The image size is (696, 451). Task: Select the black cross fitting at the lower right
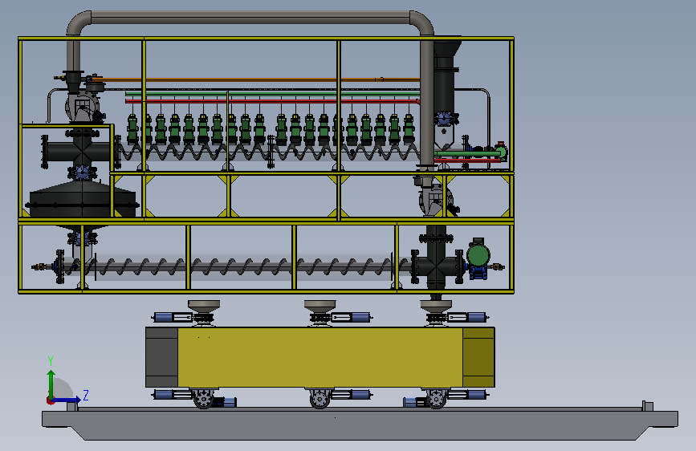(x=437, y=266)
